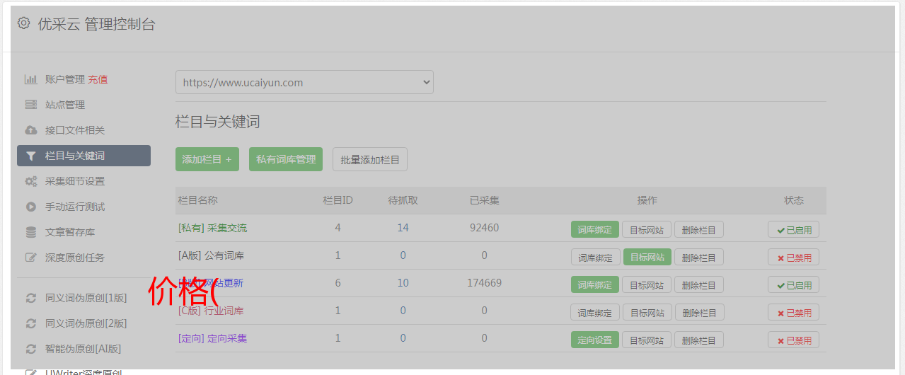Click the 批量添加栏目 button
Screen dimensions: 905x375
370,159
